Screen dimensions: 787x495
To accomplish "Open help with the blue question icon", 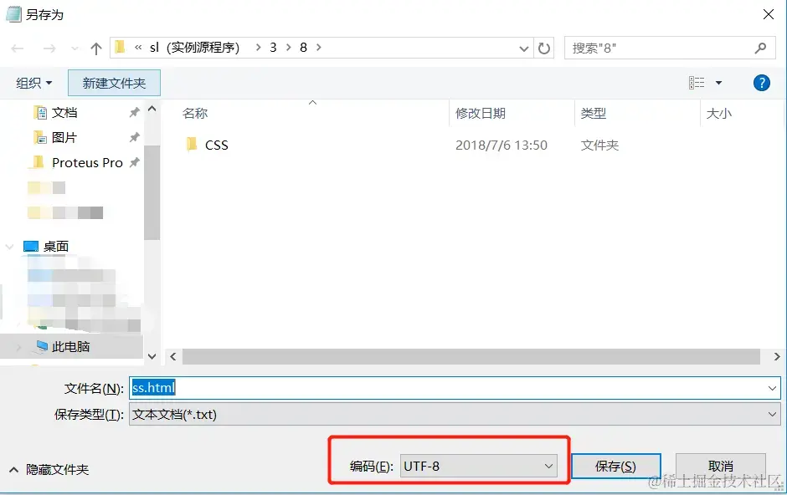I will point(761,83).
